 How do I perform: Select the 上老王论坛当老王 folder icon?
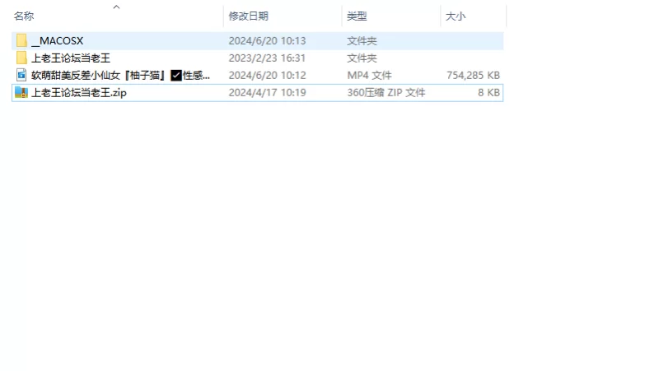21,58
